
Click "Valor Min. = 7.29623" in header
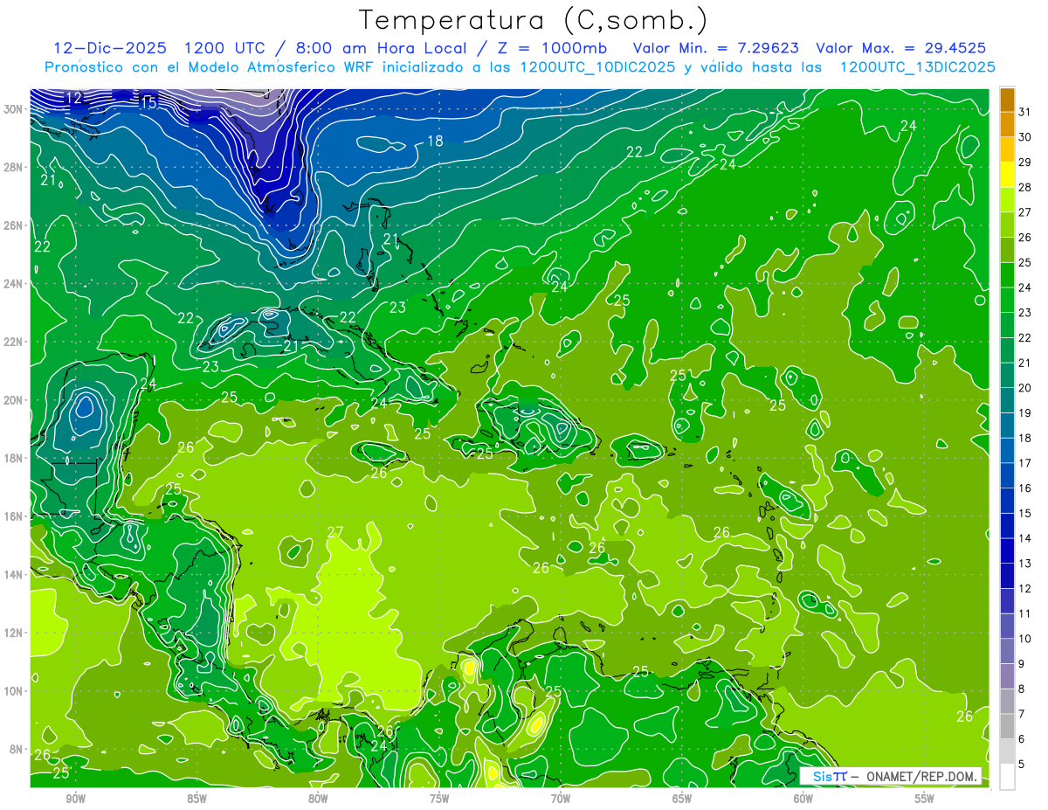coord(715,48)
